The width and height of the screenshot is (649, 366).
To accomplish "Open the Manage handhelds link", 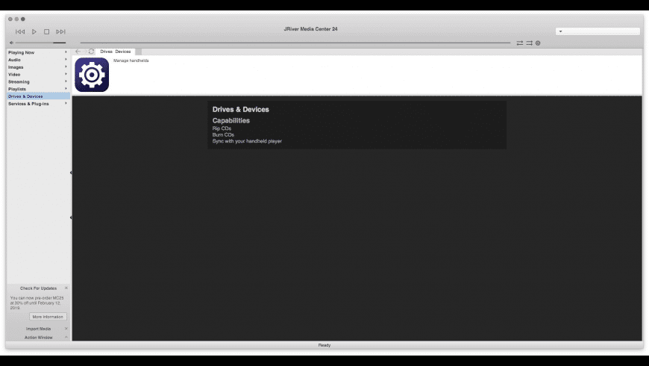I will (x=131, y=61).
